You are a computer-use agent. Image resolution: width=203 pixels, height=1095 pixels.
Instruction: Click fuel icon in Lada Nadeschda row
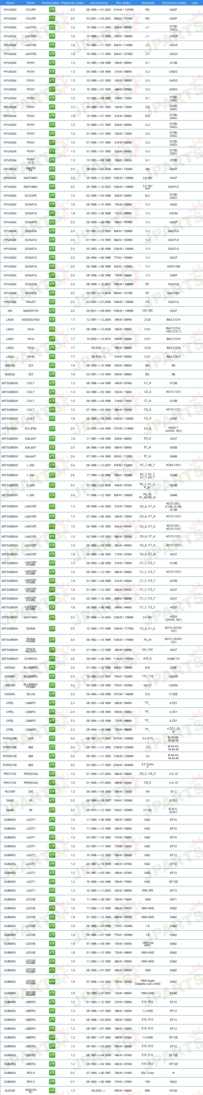pyautogui.click(x=52, y=320)
